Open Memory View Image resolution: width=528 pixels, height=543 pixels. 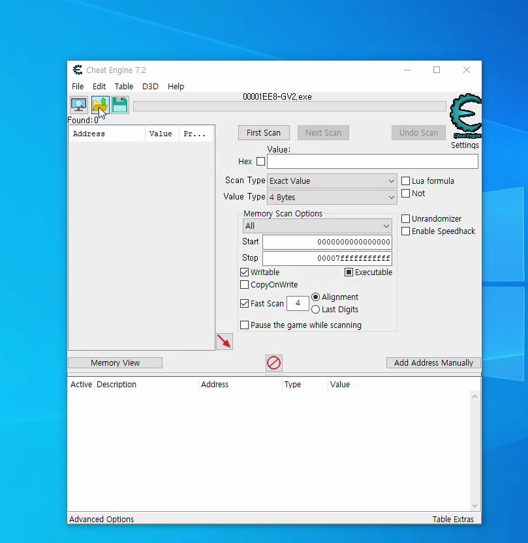coord(115,362)
